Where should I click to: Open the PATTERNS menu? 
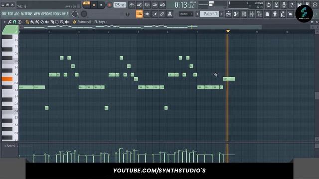point(26,14)
